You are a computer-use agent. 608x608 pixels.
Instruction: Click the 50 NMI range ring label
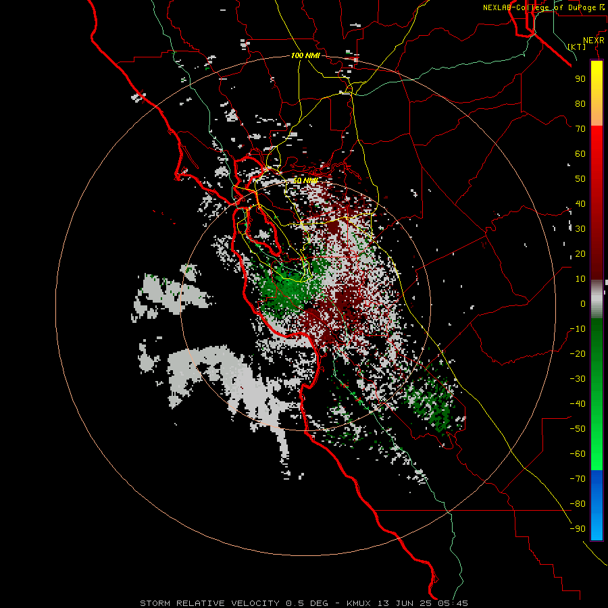click(305, 180)
